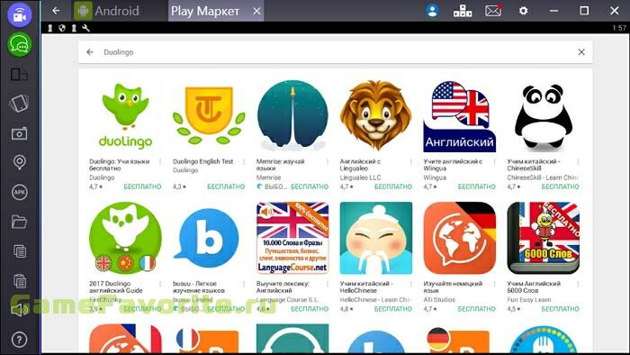Open the screenshot camera icon in sidebar
Image resolution: width=630 pixels, height=355 pixels.
click(19, 133)
